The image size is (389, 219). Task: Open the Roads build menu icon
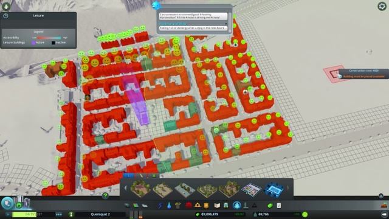pyautogui.click(x=127, y=206)
